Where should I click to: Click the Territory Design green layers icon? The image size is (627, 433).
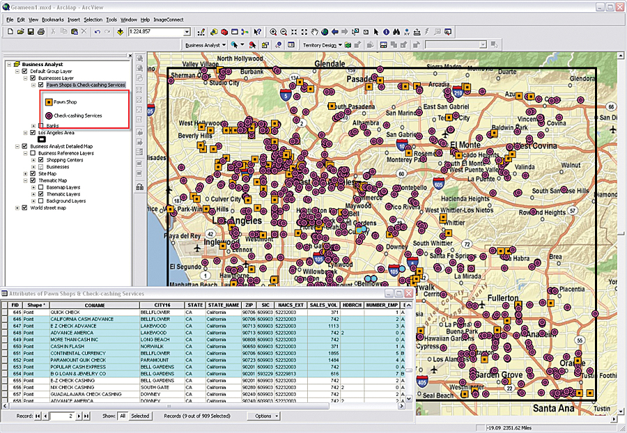pos(348,45)
